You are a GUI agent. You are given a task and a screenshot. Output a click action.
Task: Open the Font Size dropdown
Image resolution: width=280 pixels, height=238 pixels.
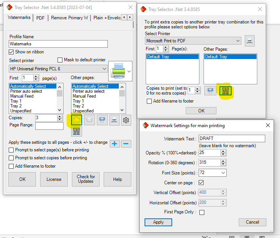223,173
